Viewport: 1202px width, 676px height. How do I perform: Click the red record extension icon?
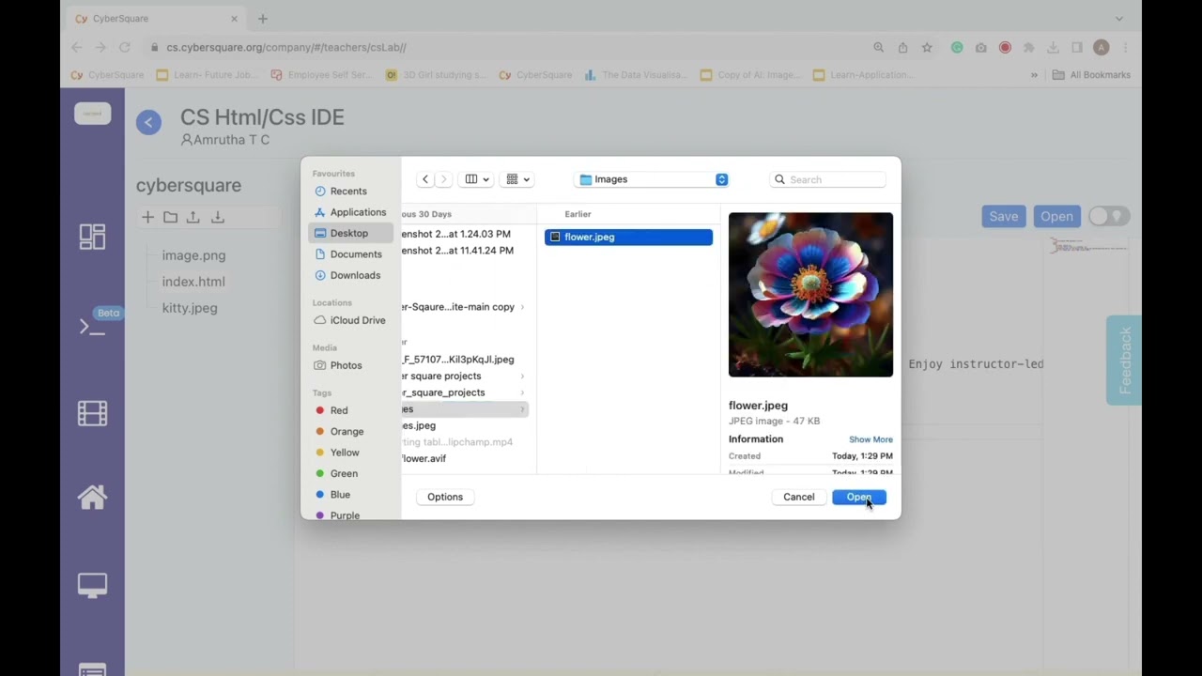coord(1005,47)
